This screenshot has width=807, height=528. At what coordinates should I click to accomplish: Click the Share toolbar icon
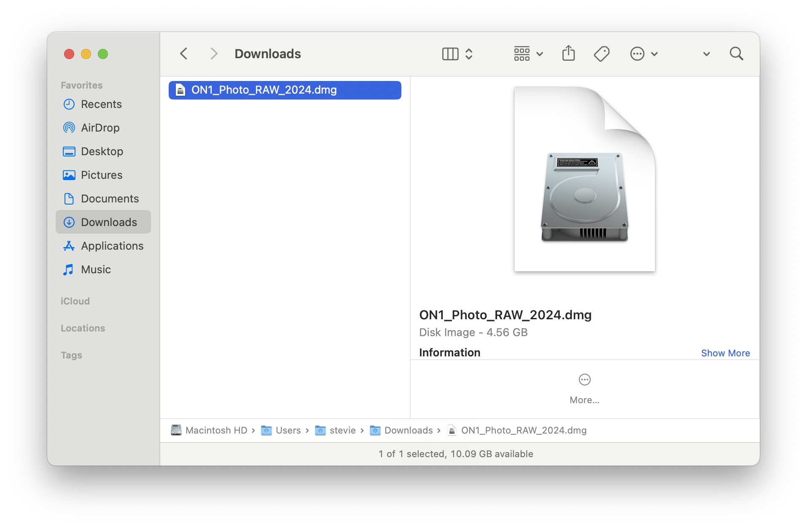[568, 53]
